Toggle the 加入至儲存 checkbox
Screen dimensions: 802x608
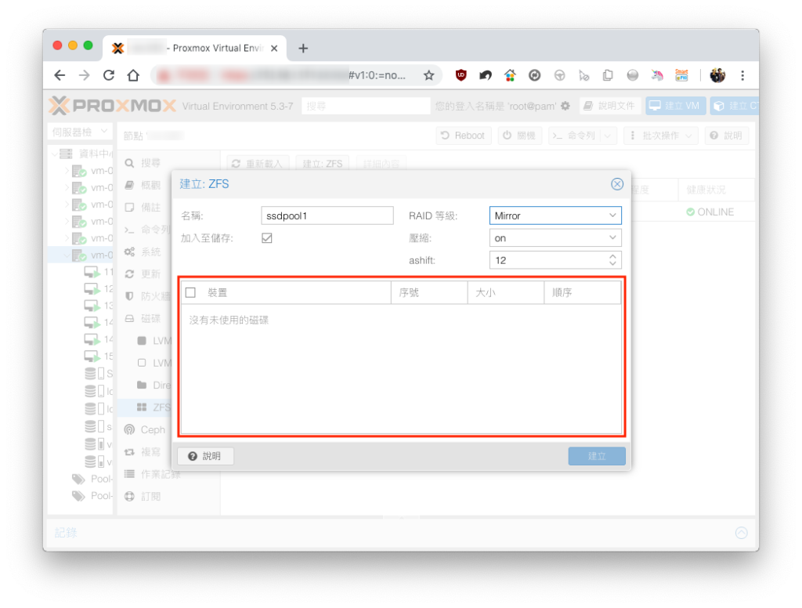pyautogui.click(x=267, y=238)
